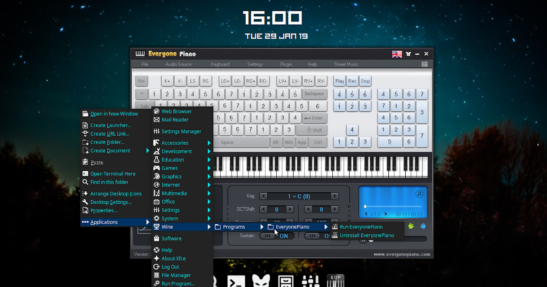547x287 pixels.
Task: Click the Settings Manager icon
Action: (156, 131)
